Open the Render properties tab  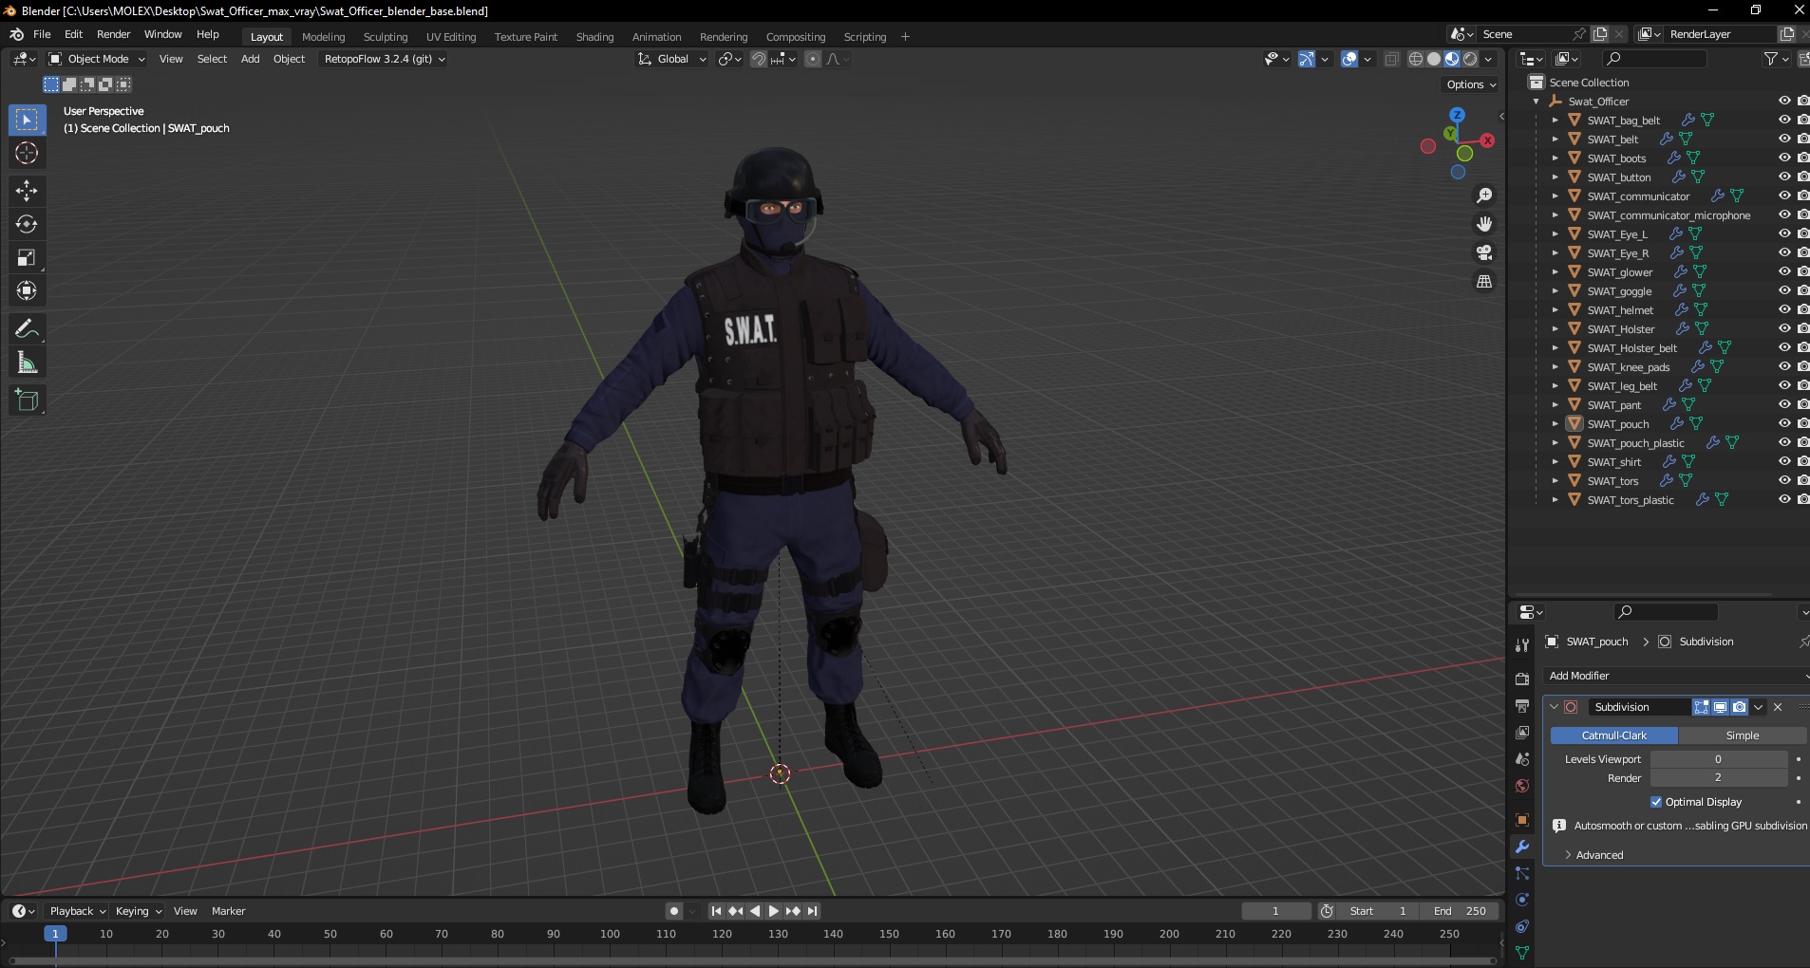1522,679
